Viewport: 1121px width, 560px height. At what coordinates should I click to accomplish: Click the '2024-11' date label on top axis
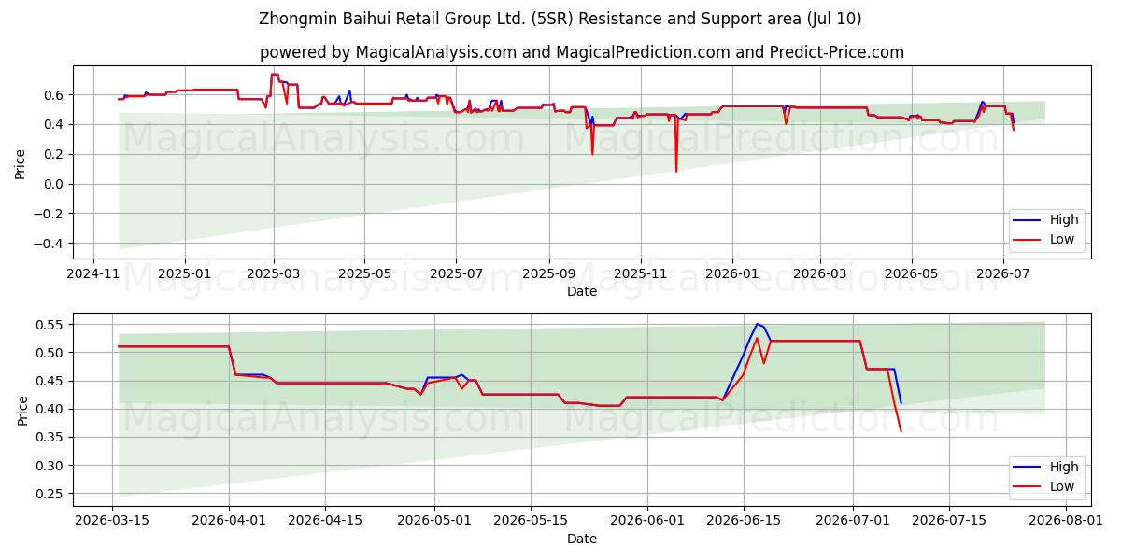tap(93, 274)
